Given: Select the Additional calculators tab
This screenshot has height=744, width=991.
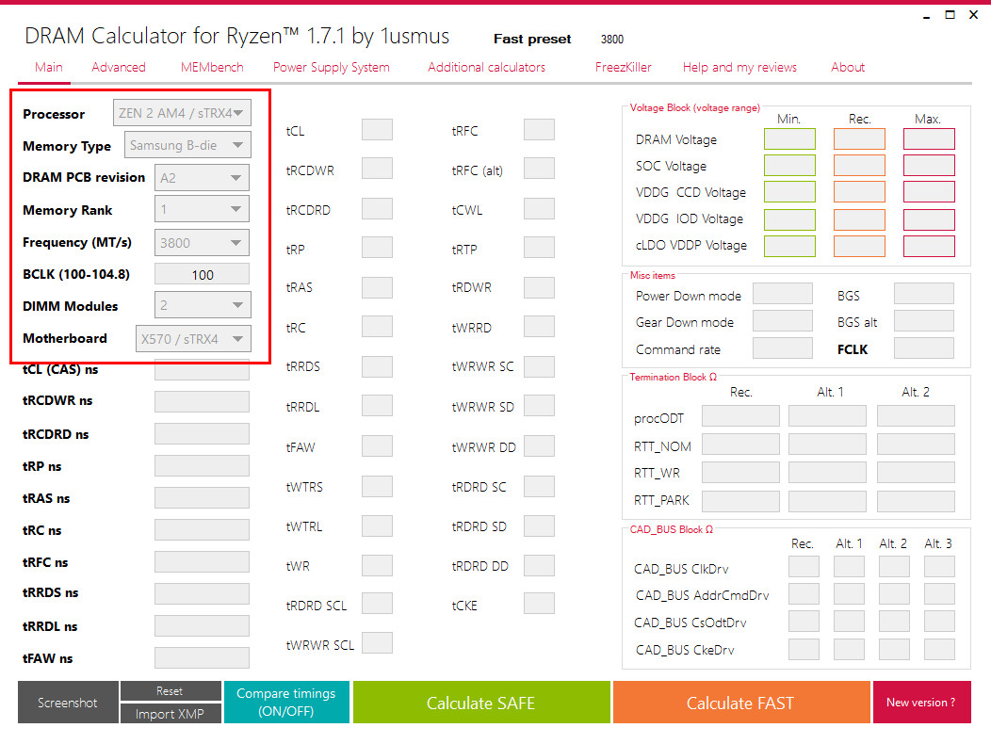Looking at the screenshot, I should coord(486,67).
